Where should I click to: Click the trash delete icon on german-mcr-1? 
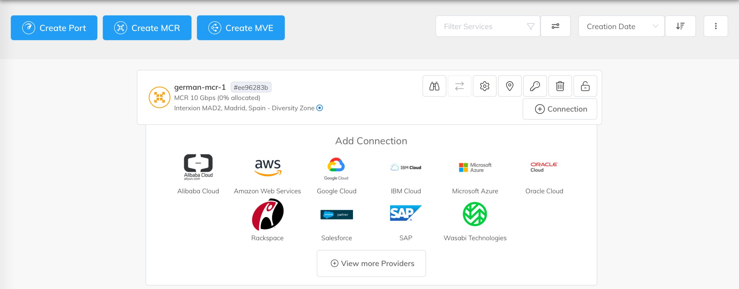click(x=560, y=86)
